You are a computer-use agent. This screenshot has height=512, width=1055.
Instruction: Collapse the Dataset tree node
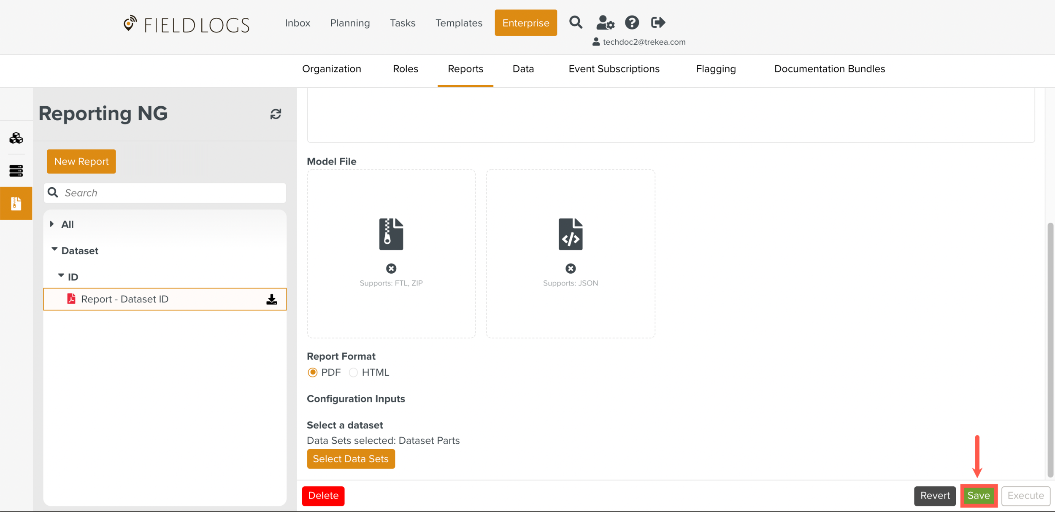(x=54, y=250)
